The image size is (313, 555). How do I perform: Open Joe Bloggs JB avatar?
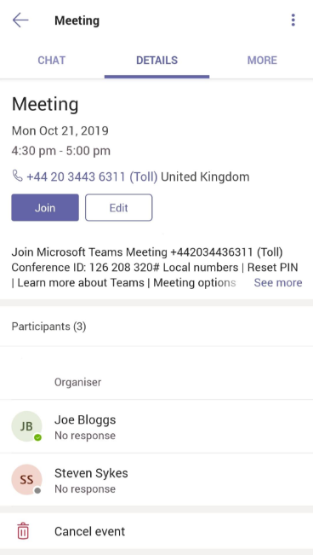(x=26, y=426)
